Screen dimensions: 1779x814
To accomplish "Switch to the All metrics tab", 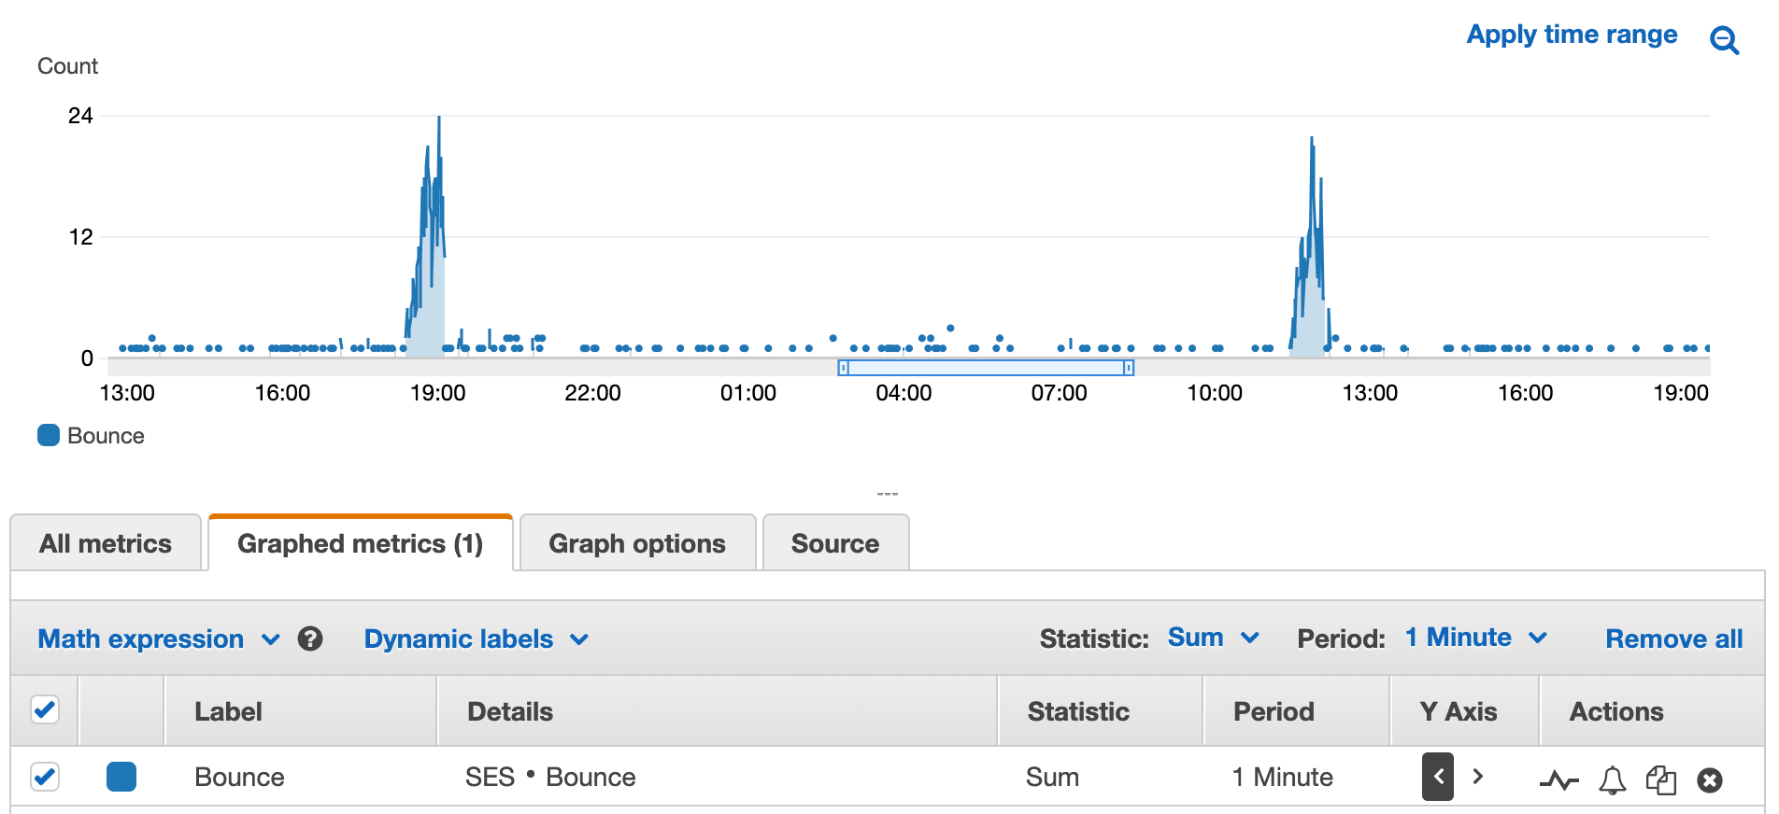I will pyautogui.click(x=106, y=543).
